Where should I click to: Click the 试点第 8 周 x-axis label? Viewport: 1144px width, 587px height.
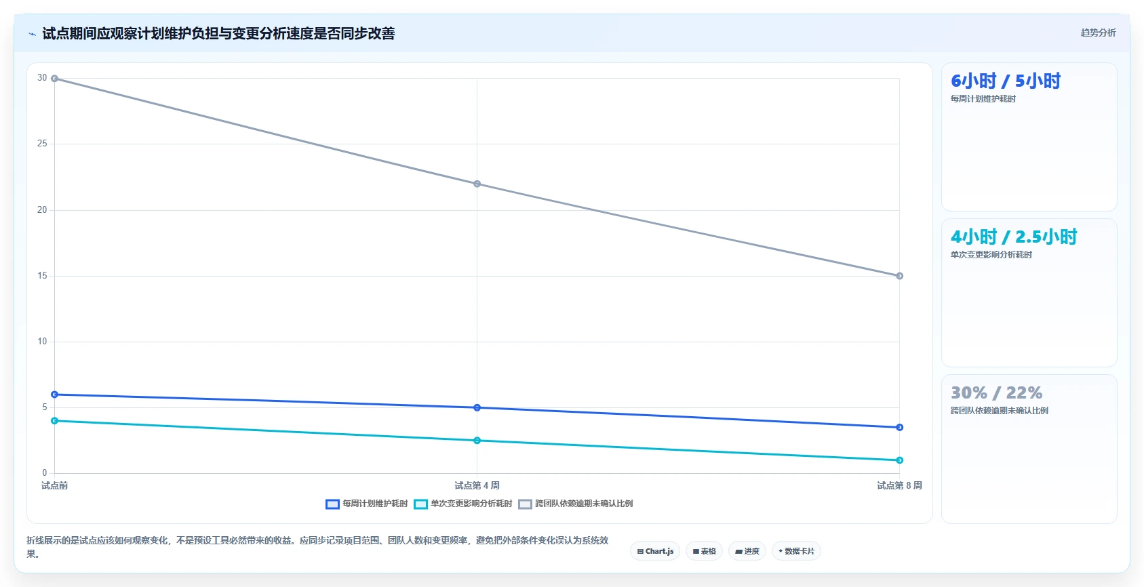point(899,485)
